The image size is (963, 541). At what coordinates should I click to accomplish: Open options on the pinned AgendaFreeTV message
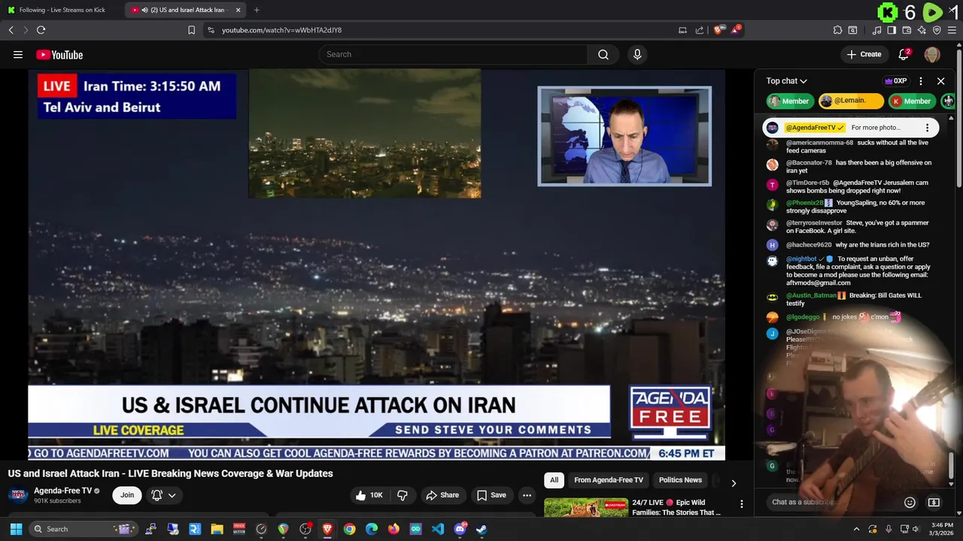[x=927, y=128]
